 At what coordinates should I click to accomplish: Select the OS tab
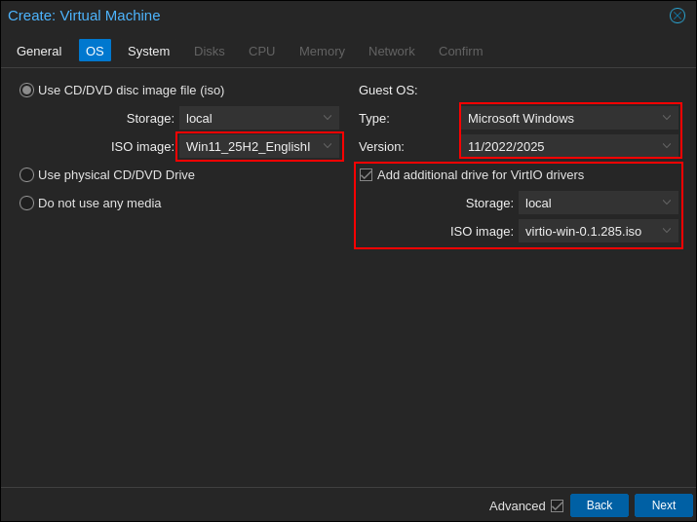pyautogui.click(x=95, y=51)
